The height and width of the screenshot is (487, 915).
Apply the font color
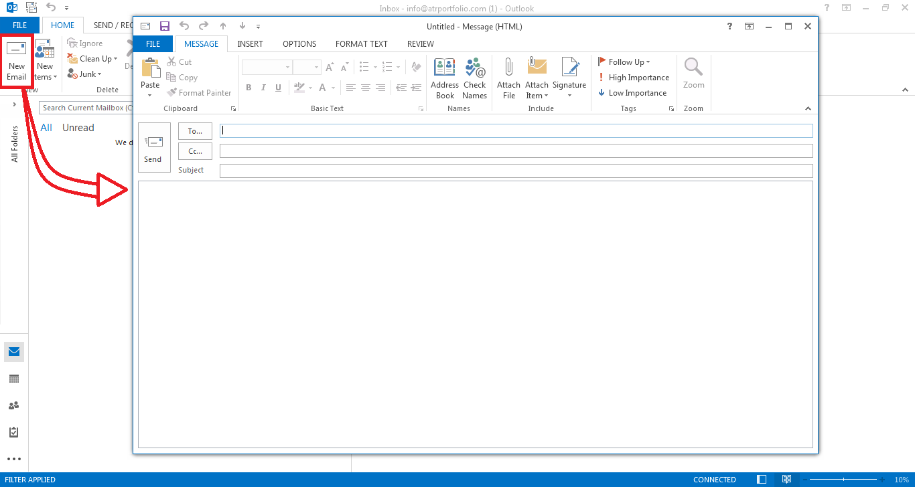coord(323,88)
